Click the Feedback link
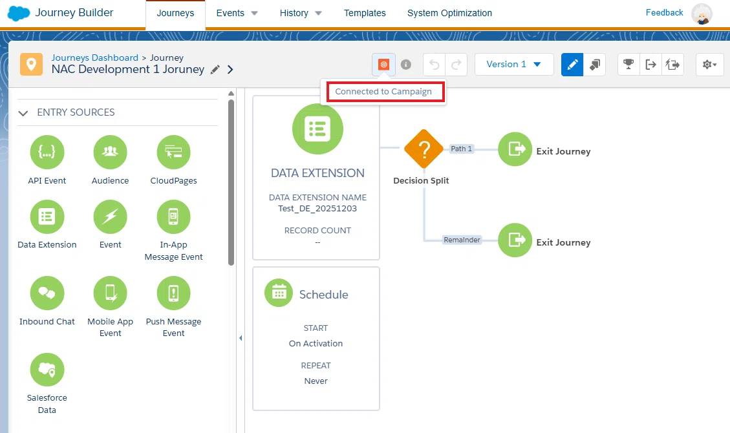This screenshot has height=433, width=730. 664,12
